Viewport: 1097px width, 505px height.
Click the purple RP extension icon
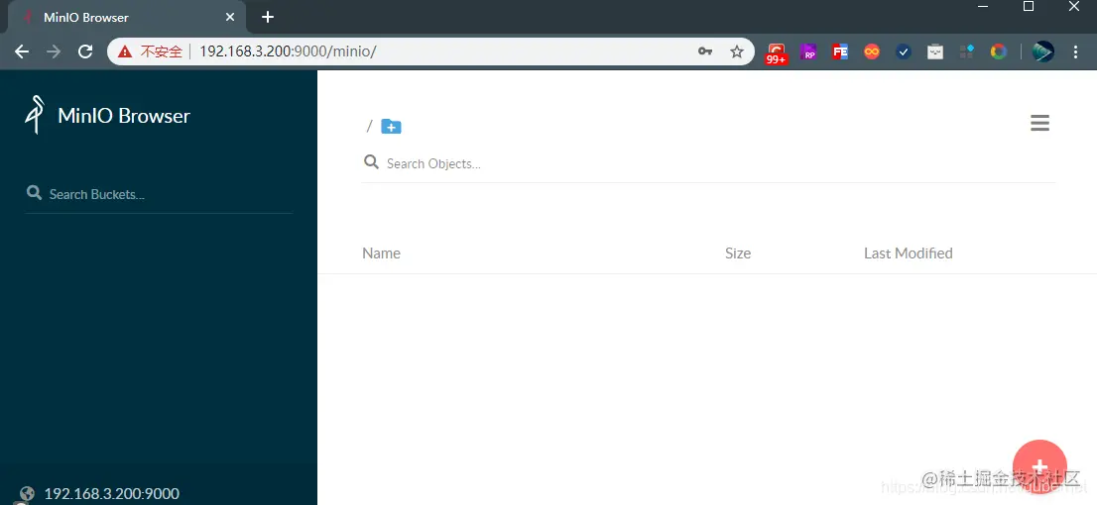pyautogui.click(x=808, y=51)
